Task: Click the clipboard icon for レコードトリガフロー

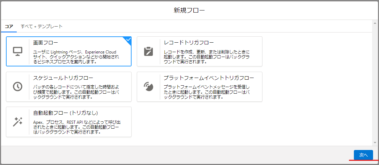Action: pyautogui.click(x=148, y=51)
